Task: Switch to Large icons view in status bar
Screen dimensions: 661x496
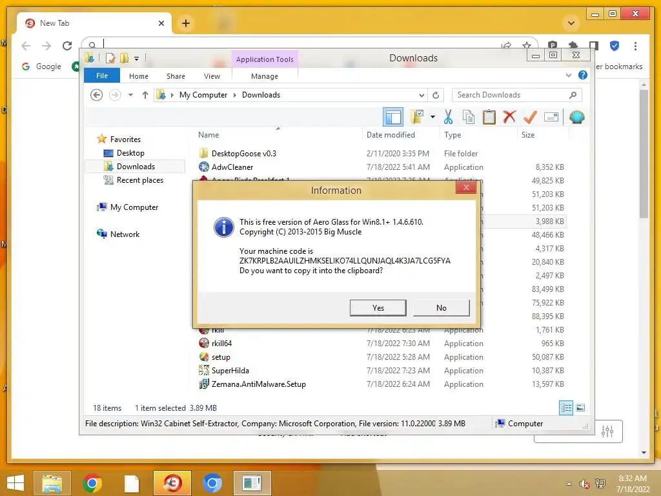Action: click(x=580, y=408)
